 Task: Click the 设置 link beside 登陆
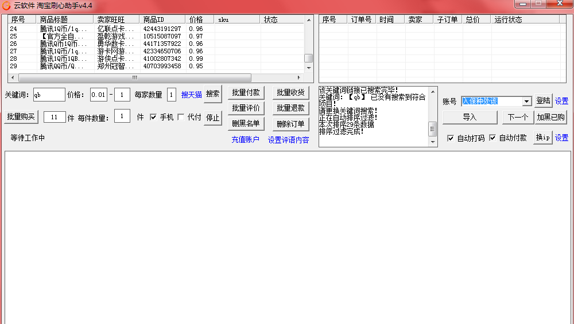tap(561, 101)
